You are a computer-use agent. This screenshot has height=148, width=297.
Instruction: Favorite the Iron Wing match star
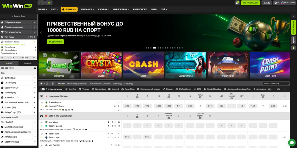coord(42,126)
